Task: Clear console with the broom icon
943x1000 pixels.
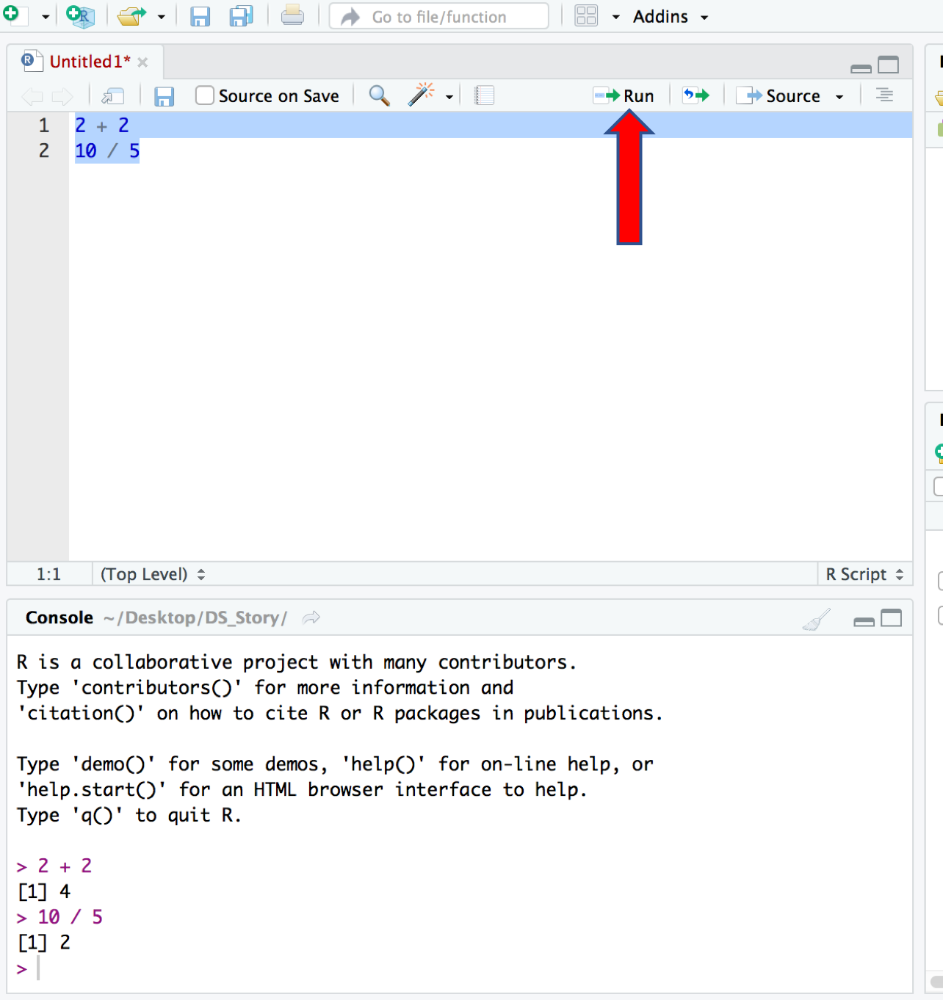Action: pos(817,619)
